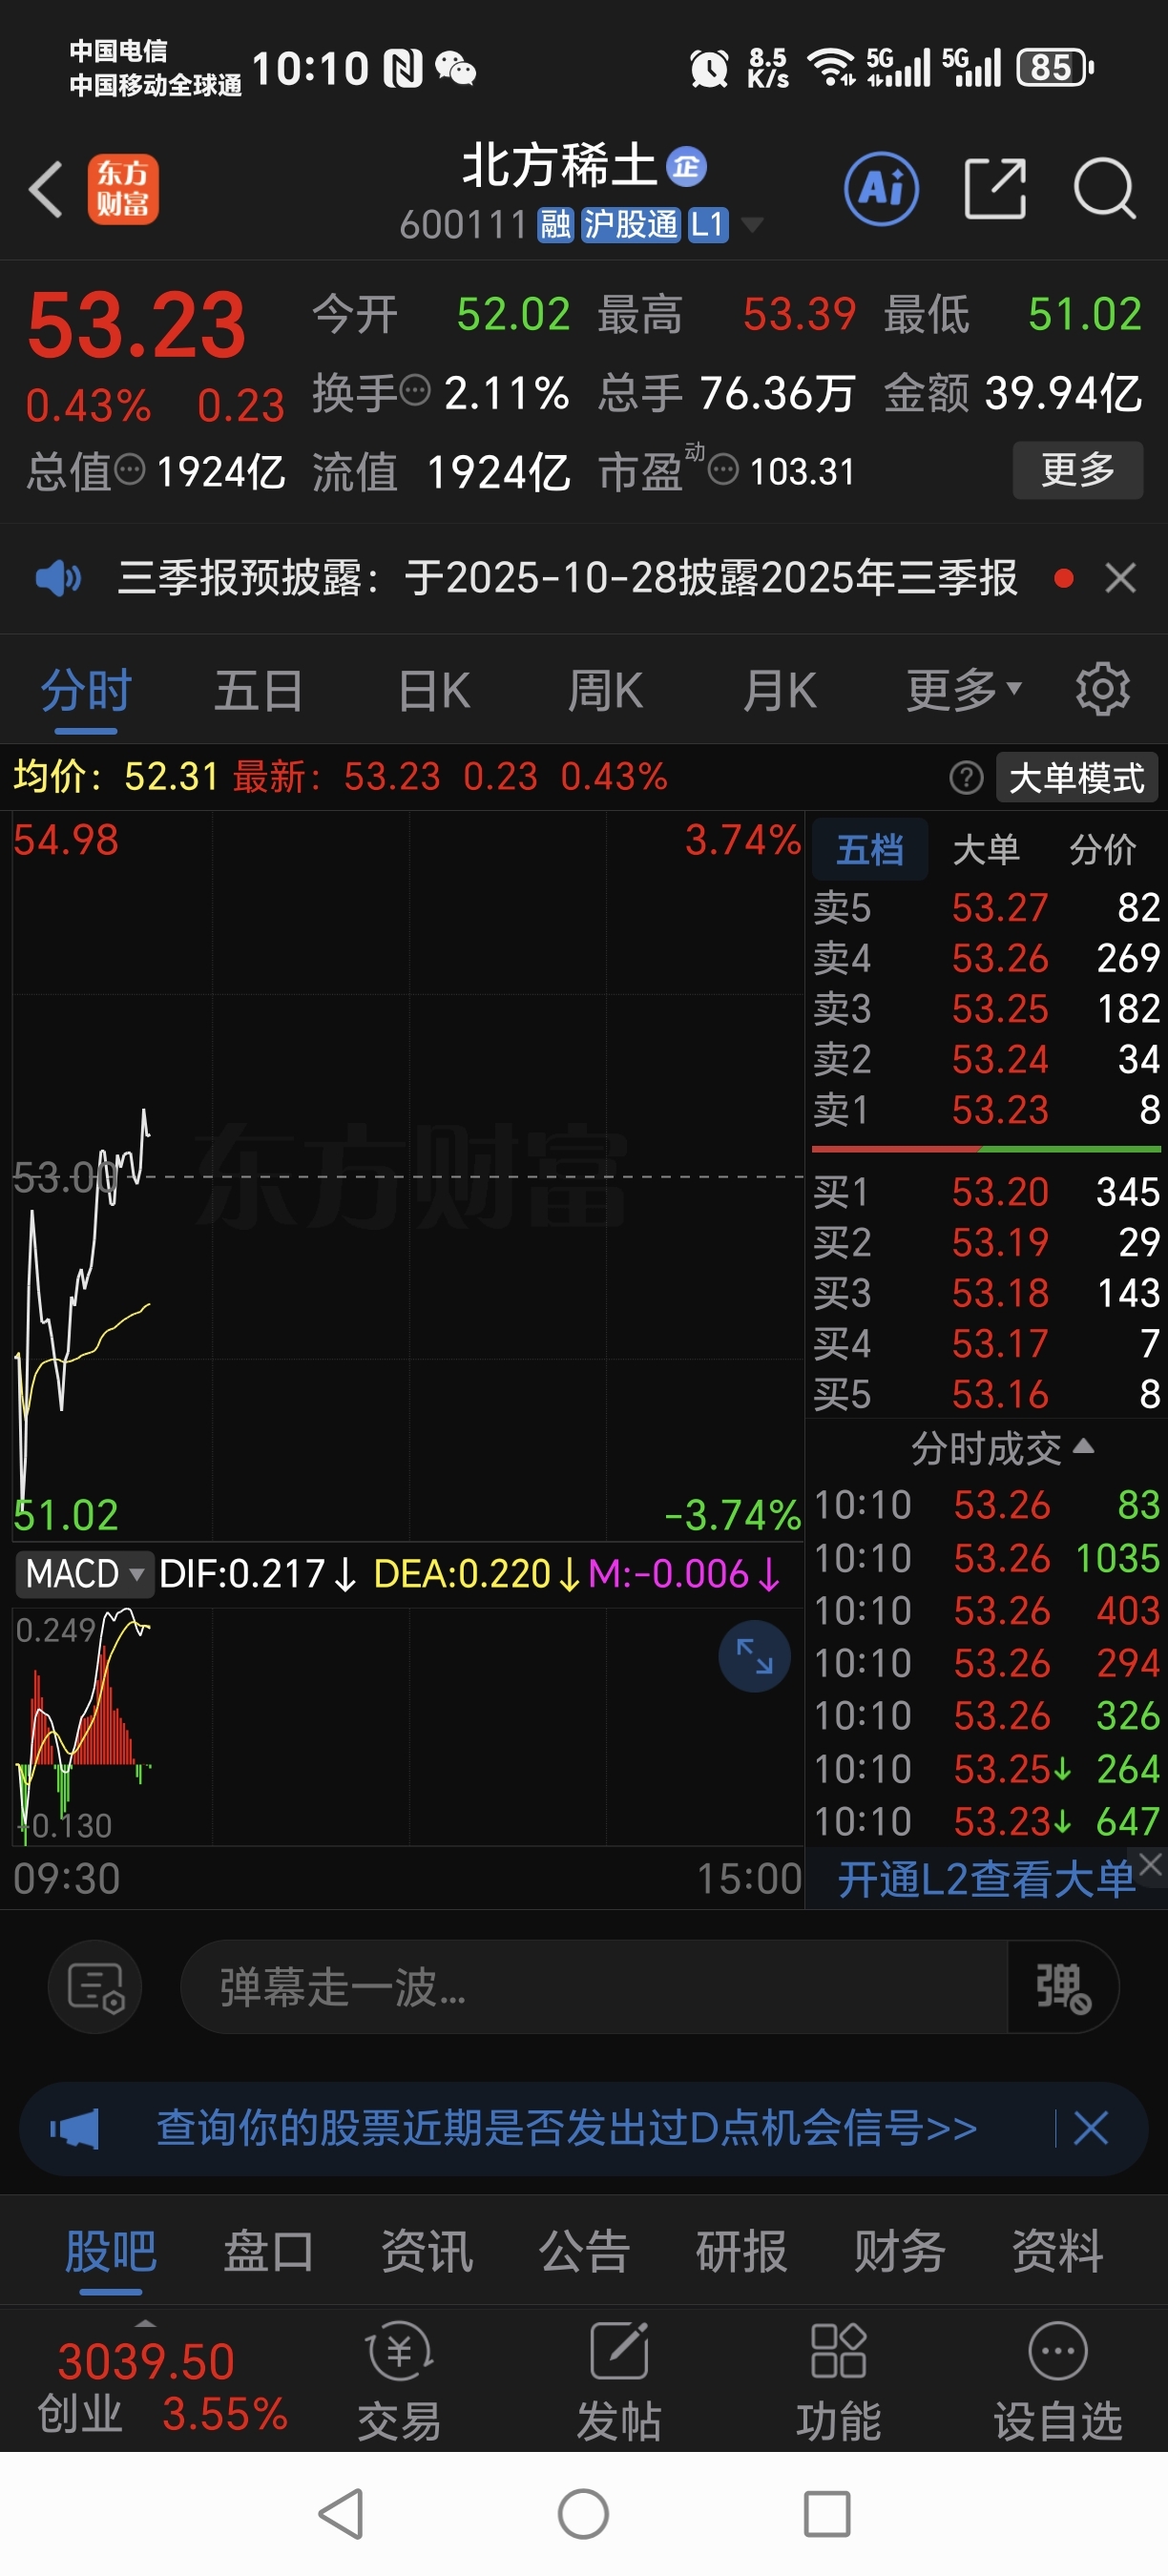Tap the trade row with volume 1035
Image resolution: width=1168 pixels, height=2576 pixels.
[x=987, y=1558]
